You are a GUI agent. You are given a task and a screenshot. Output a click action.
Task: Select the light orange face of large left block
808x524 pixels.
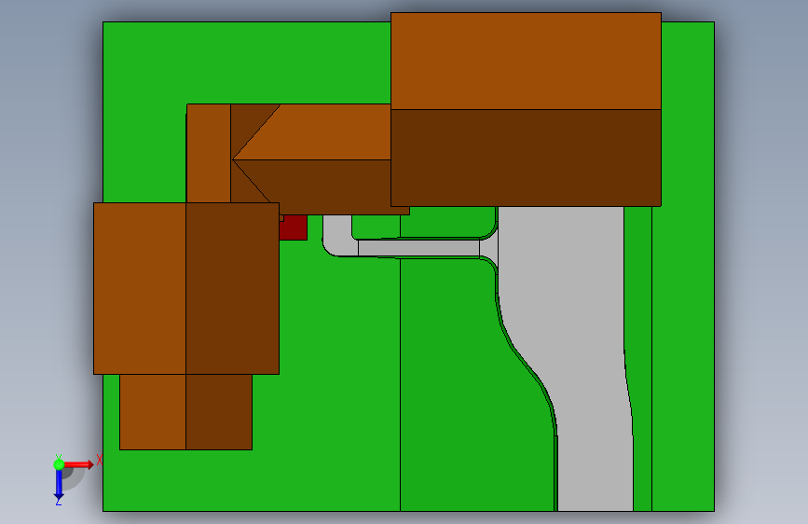point(140,288)
